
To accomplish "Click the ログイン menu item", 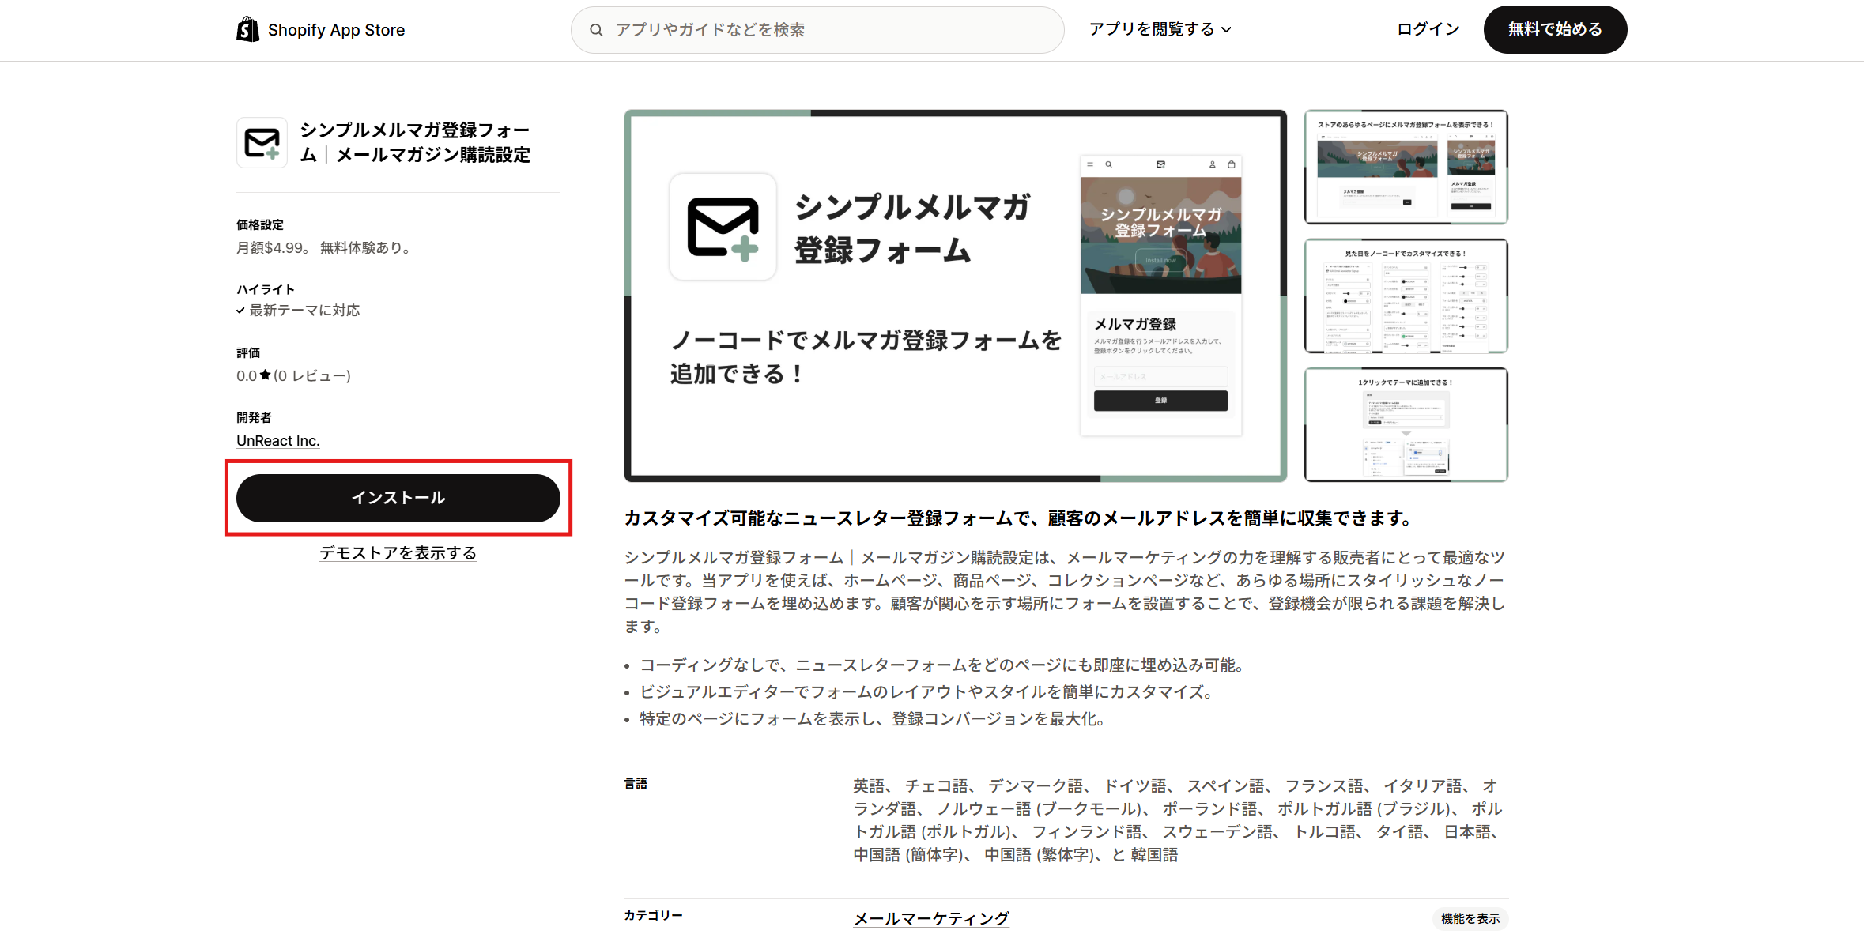I will [1426, 29].
